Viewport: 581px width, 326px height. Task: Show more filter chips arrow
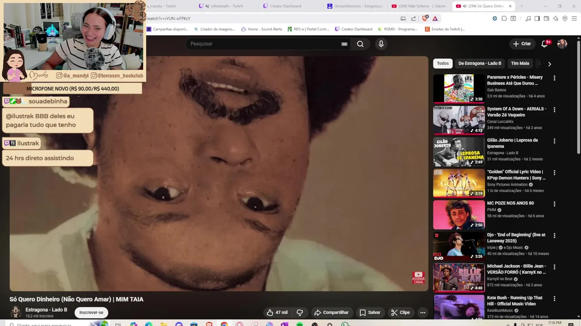click(549, 64)
